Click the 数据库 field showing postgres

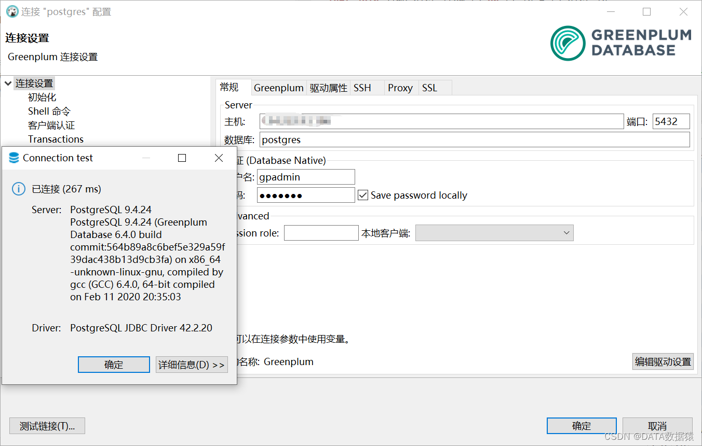point(475,140)
